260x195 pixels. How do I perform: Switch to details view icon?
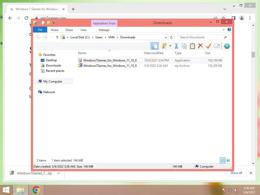tap(222, 160)
